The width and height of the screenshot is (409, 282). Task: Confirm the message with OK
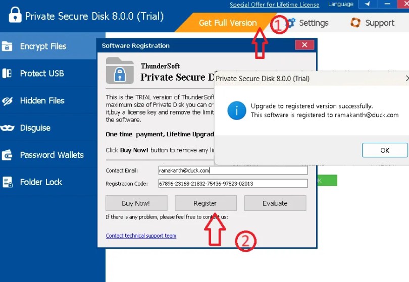click(x=385, y=150)
